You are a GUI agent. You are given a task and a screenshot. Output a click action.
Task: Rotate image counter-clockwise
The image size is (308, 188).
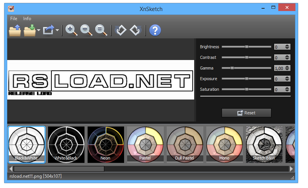(x=120, y=30)
